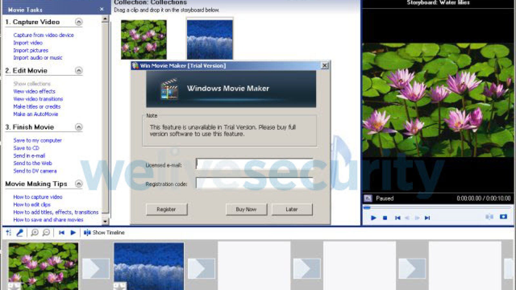The width and height of the screenshot is (516, 290).
Task: Click the Register button
Action: [166, 209]
